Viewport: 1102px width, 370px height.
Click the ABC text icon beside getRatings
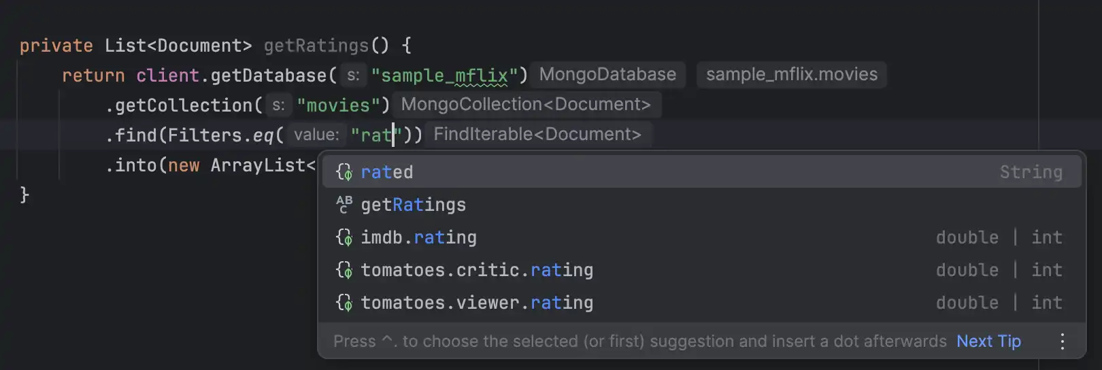[344, 204]
